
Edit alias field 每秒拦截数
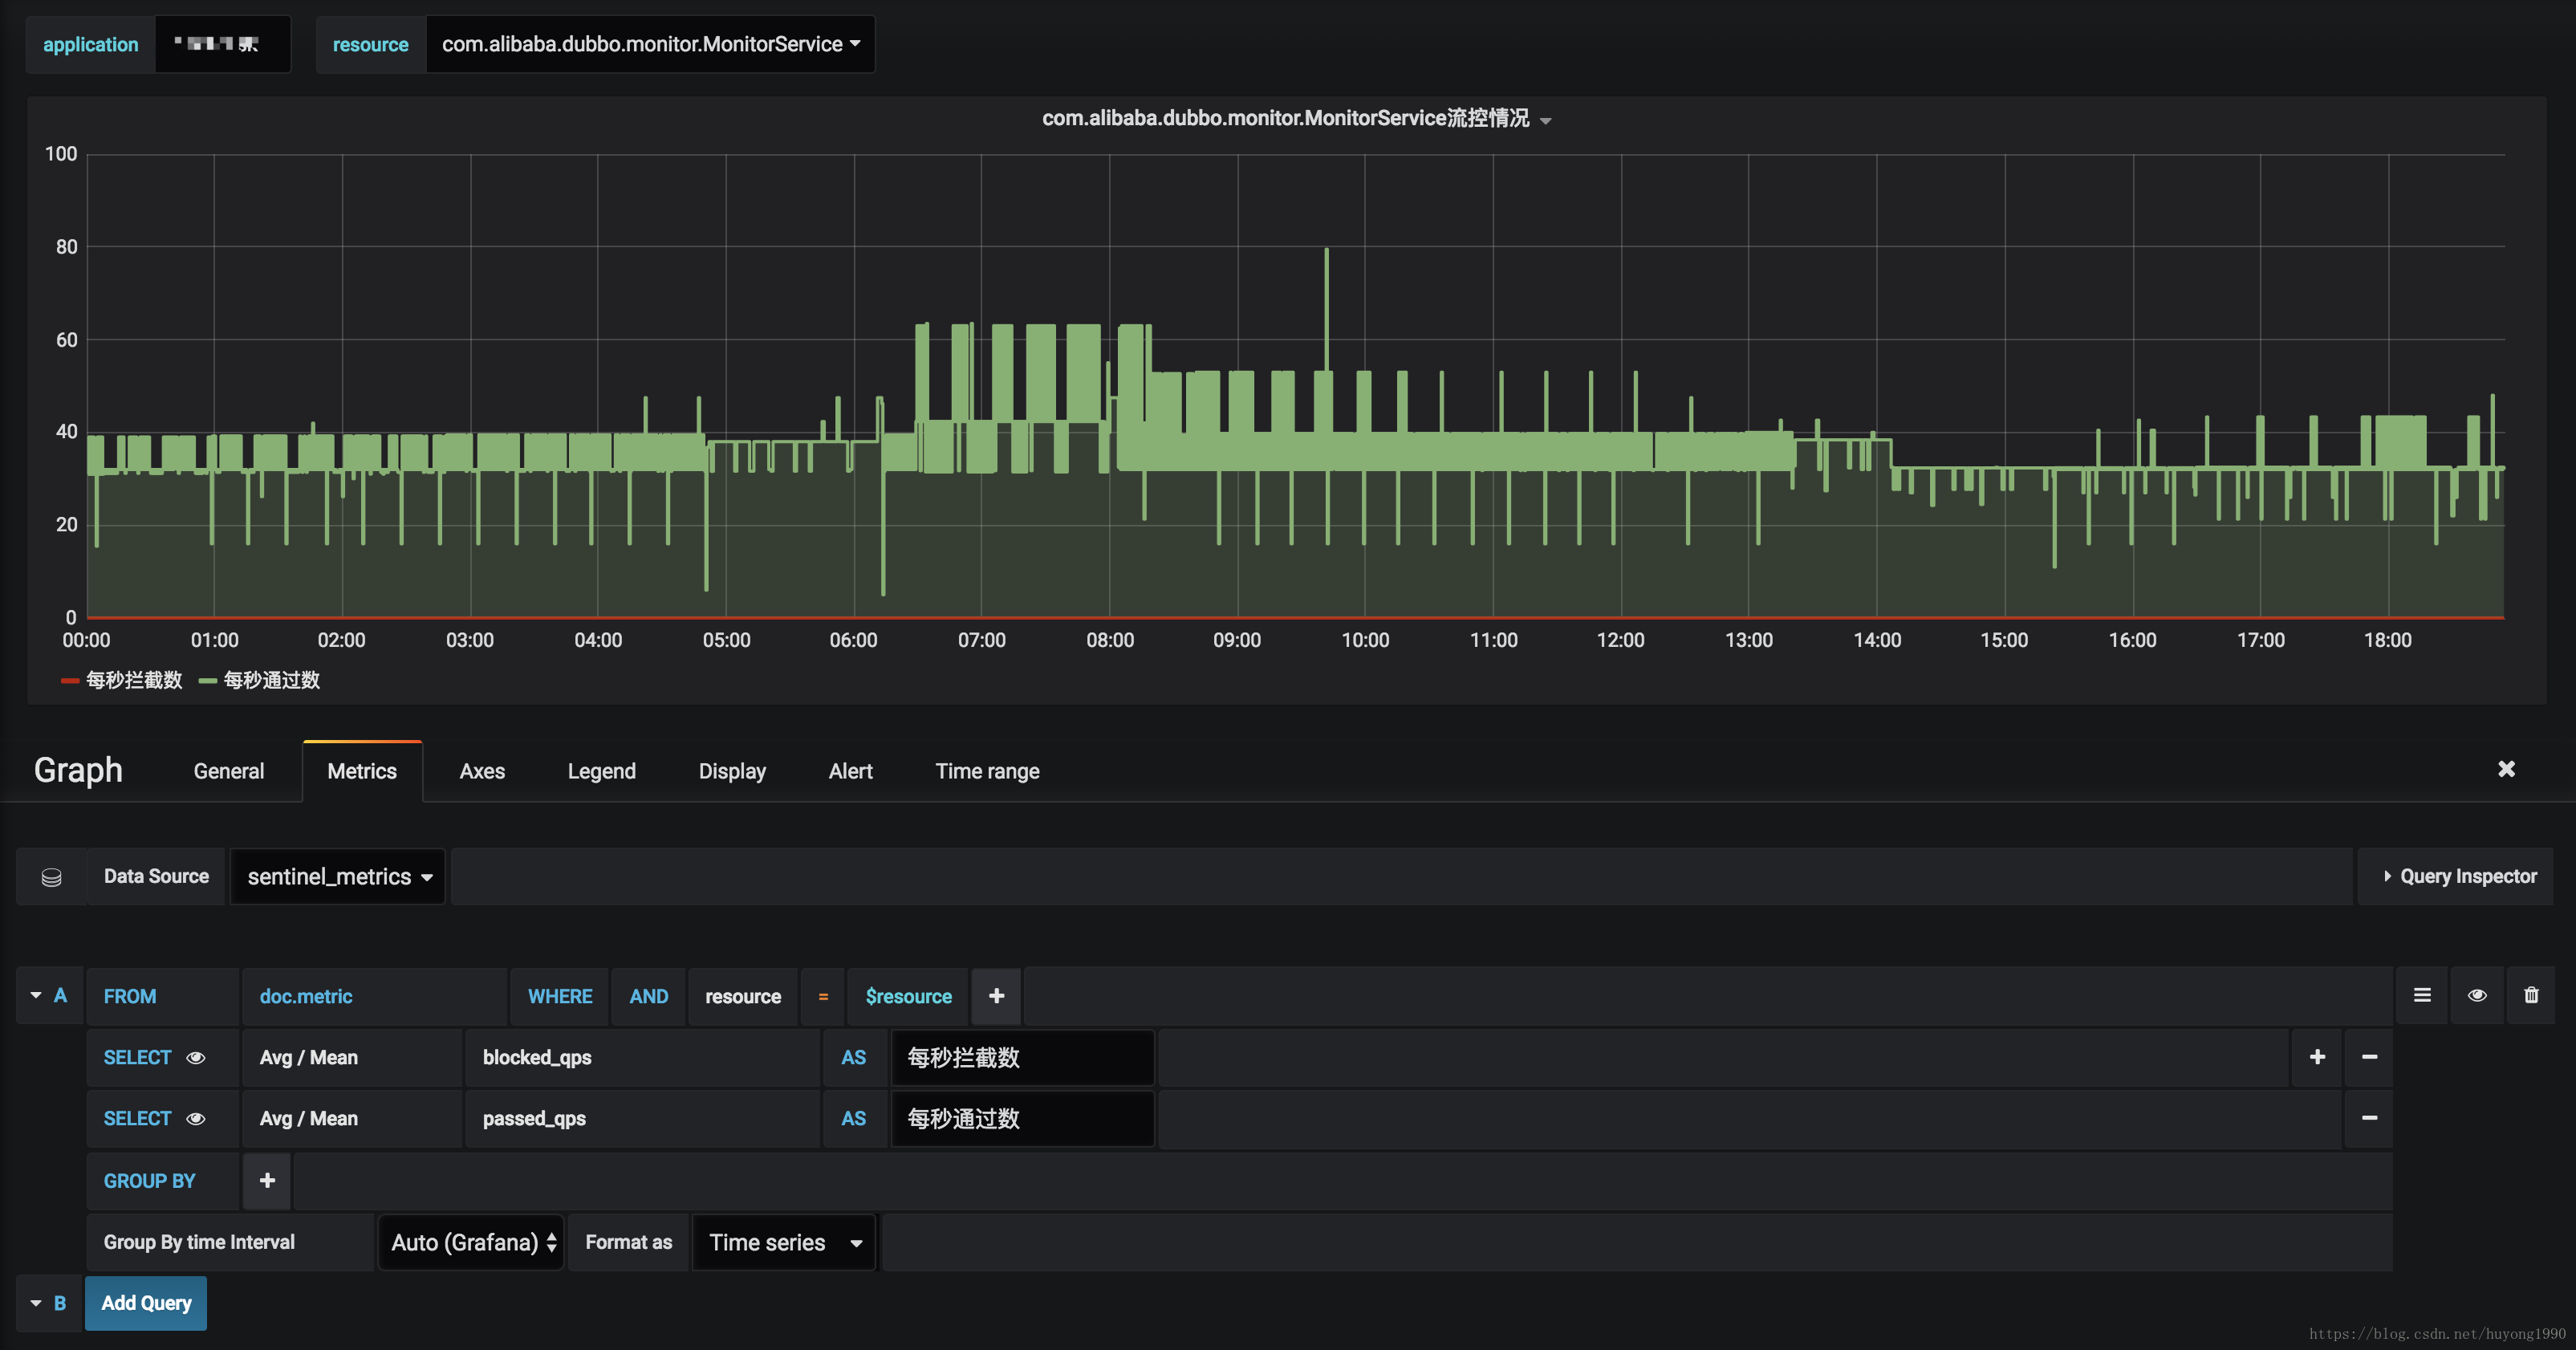pos(1022,1057)
